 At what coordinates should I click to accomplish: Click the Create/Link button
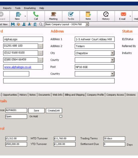tap(54, 111)
